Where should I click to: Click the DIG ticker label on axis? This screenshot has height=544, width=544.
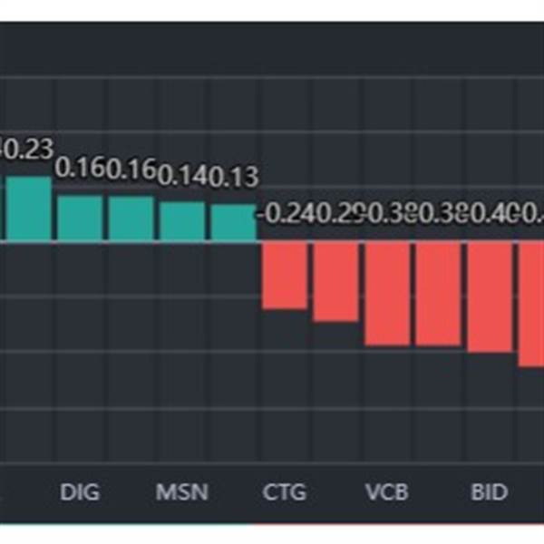click(x=80, y=493)
